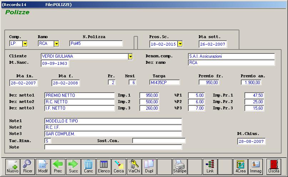Viewport: 288px width, 177px height.
Task: Exit the form with Uscita
Action: click(x=274, y=167)
